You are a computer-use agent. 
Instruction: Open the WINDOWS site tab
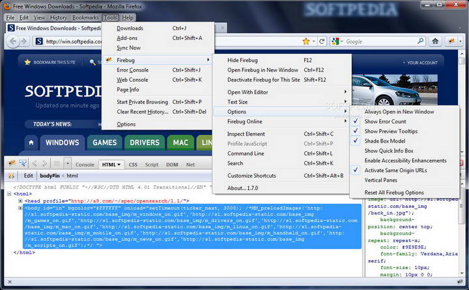63,143
